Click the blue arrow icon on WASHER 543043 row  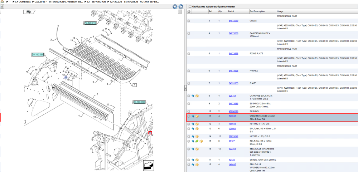(193, 116)
